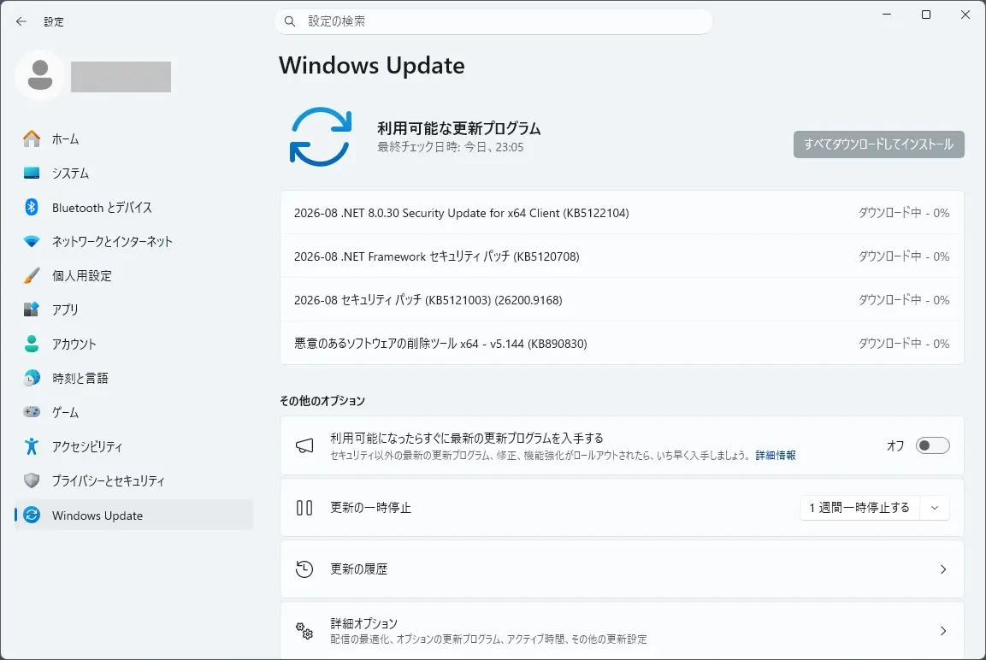Select アクセシビリティ in sidebar
The image size is (986, 660).
pos(133,446)
